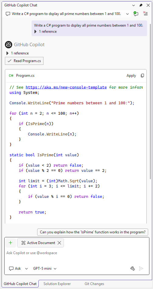Image resolution: width=153 pixels, height=289 pixels.
Task: Click the checkmark on Read Program.cs
Action: (9, 61)
